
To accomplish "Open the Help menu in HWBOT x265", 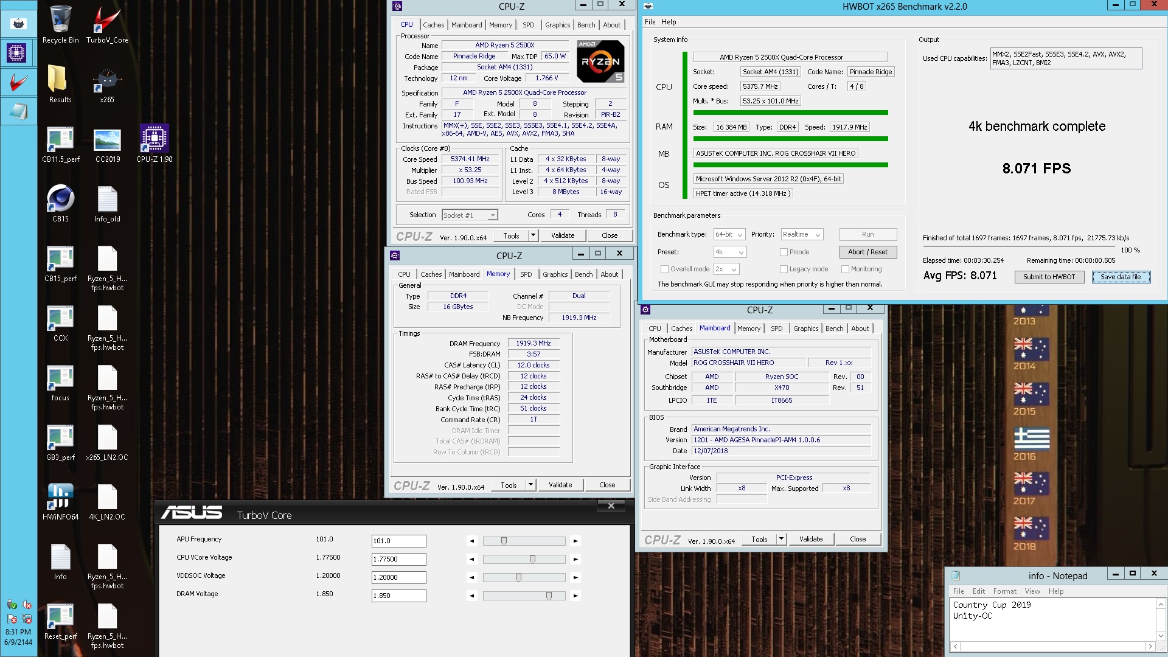I will 669,22.
